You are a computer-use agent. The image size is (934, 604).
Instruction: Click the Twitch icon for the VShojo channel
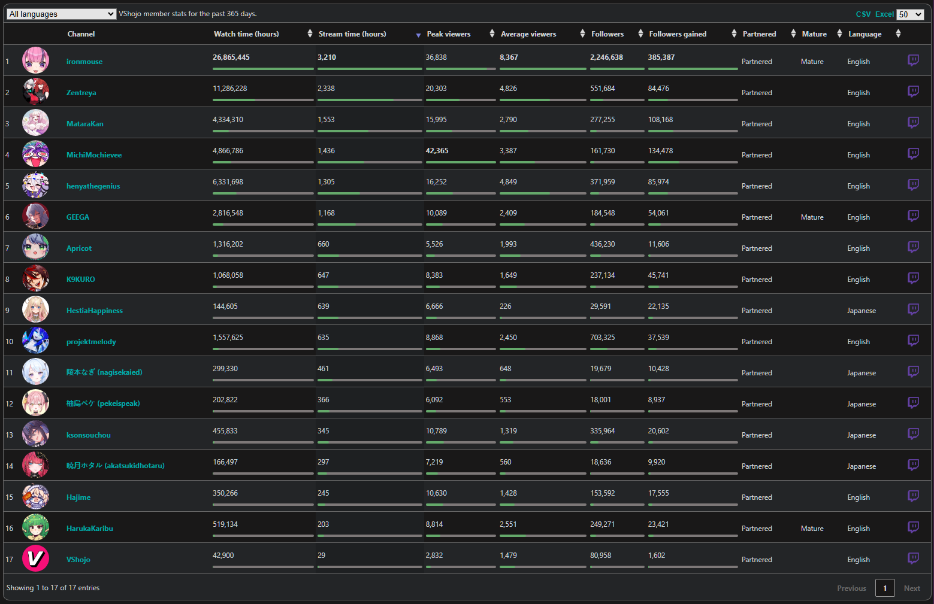click(913, 559)
